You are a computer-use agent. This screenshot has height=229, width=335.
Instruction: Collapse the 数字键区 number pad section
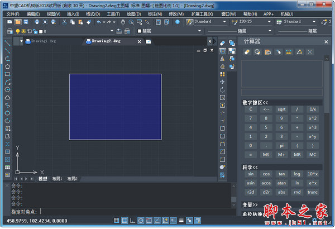[x=255, y=102]
